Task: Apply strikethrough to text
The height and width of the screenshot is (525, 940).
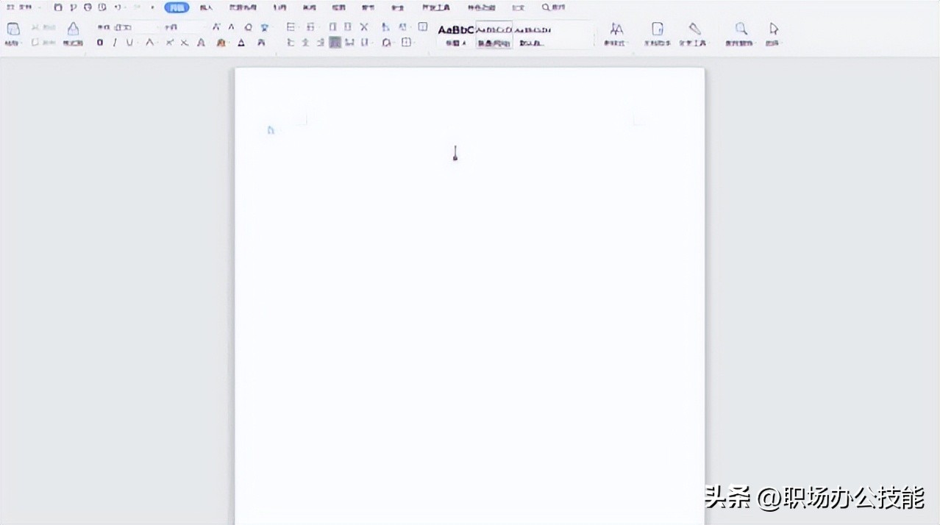Action: 150,43
